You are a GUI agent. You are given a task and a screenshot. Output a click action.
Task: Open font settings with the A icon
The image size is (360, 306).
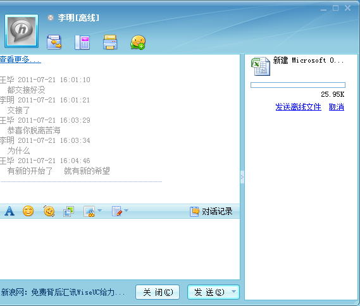(x=9, y=211)
